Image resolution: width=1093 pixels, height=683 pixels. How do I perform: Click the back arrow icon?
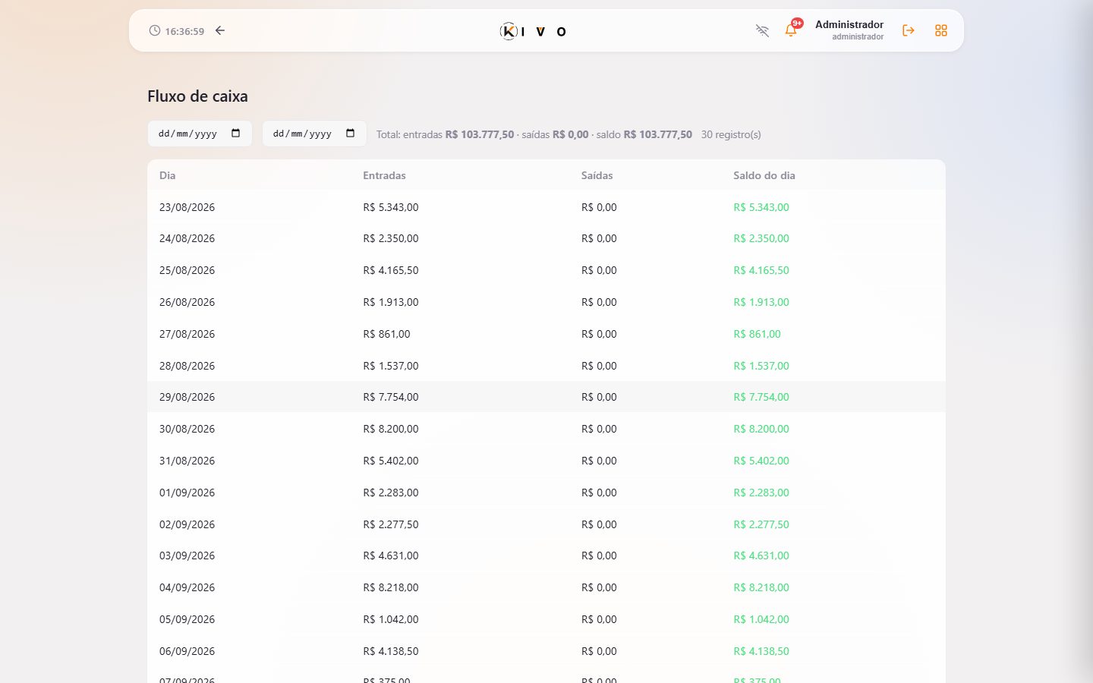coord(220,30)
